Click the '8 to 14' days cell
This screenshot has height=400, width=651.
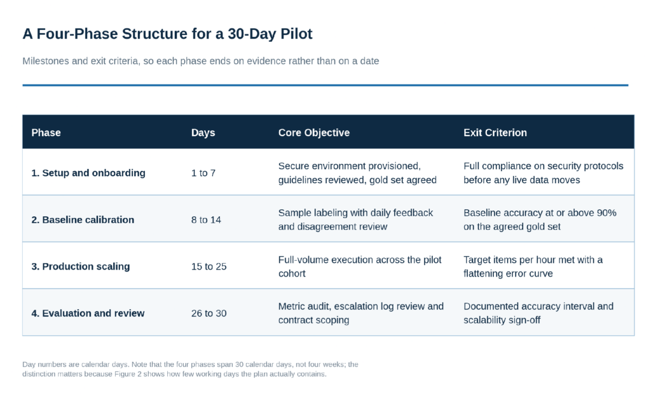(206, 220)
